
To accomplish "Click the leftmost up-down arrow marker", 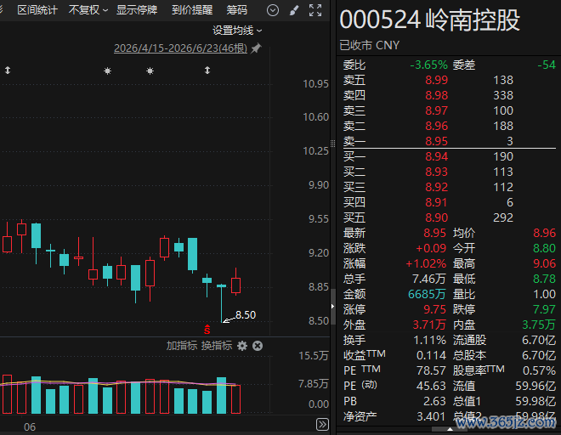I will (8, 71).
